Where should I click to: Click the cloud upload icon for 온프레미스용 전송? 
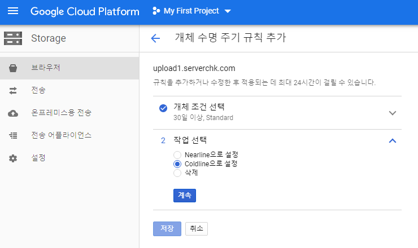pyautogui.click(x=13, y=114)
